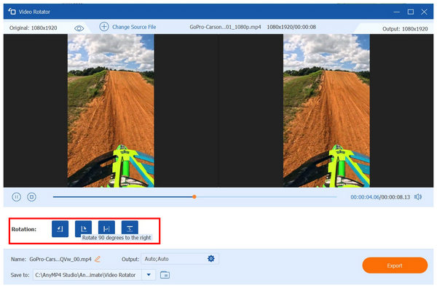Click the Save to path field
Viewport: 437px width, 288px height.
pos(87,275)
